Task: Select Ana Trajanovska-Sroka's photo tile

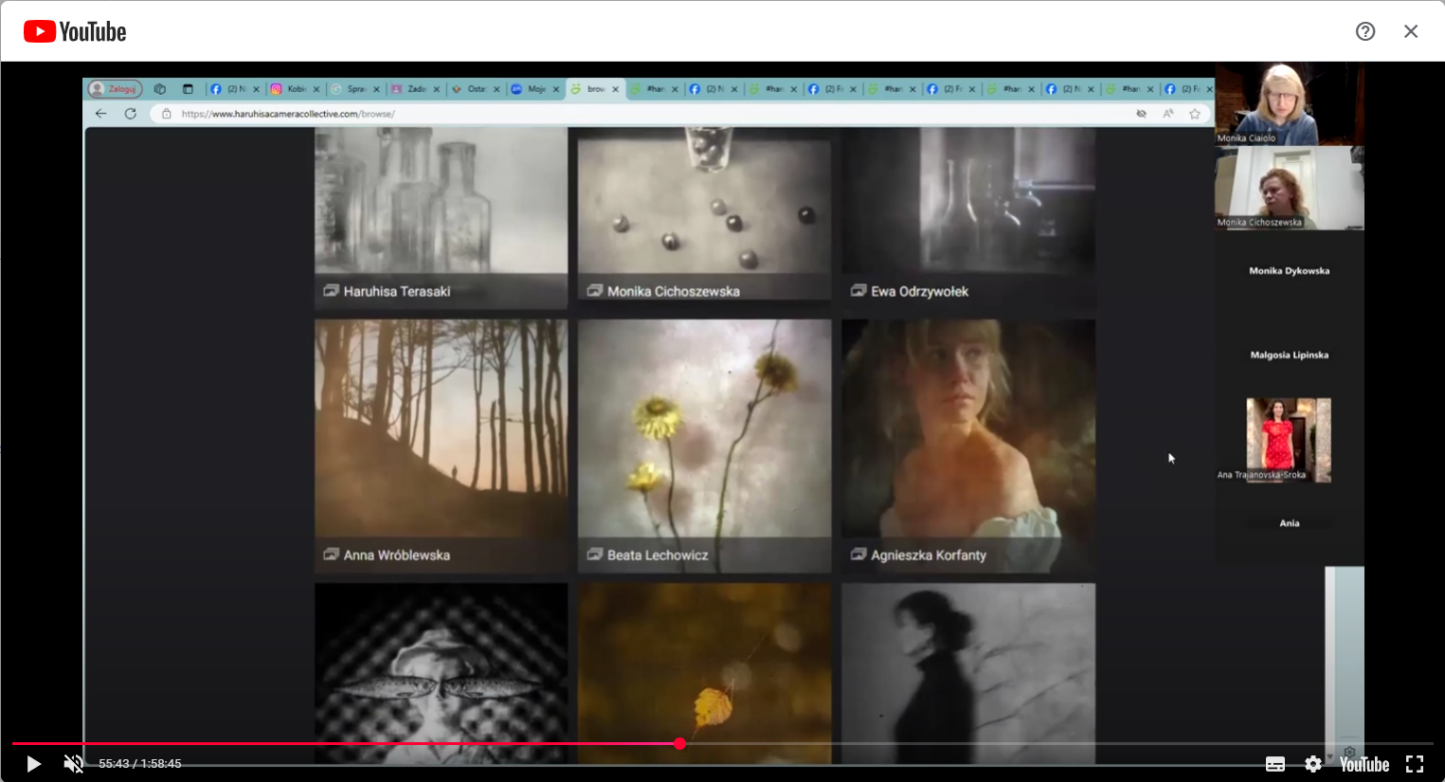Action: 1290,440
